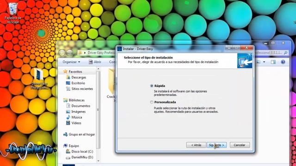Screen dimensions: 296x166
Task: Cancel the Driver Easy installation
Action: click(x=240, y=145)
